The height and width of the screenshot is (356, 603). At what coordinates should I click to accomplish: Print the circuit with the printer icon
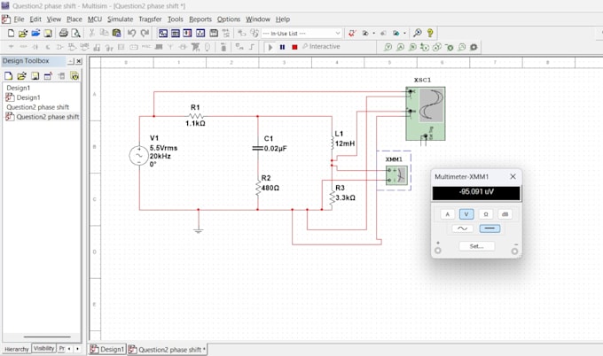click(64, 34)
